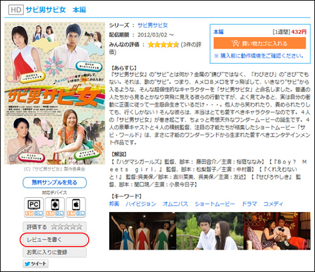
Task: Select the 邦画 keyword link
Action: [114, 204]
